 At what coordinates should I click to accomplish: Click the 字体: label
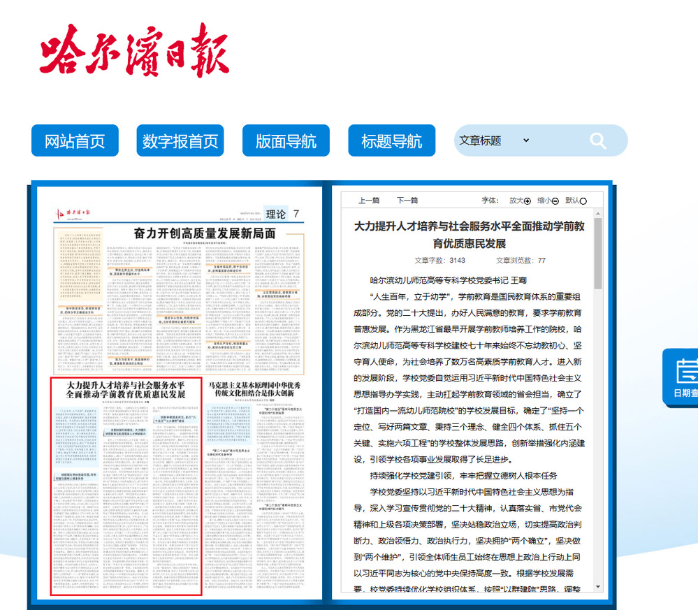point(490,201)
